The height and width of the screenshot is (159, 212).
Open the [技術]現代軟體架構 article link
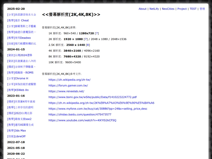pos(22,44)
